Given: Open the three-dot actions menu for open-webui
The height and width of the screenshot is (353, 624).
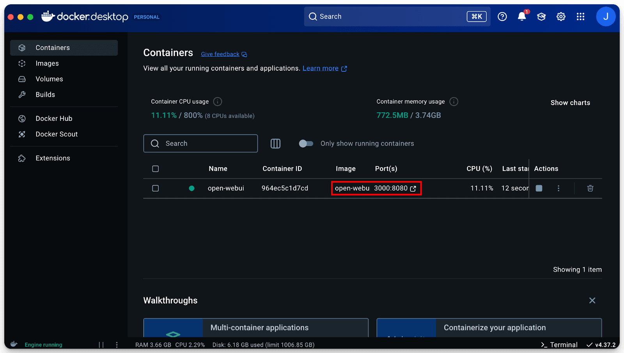Looking at the screenshot, I should click(558, 188).
